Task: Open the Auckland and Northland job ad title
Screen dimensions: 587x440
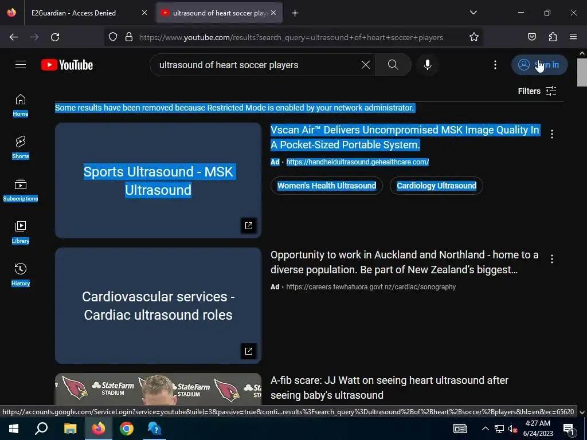Action: coord(404,262)
